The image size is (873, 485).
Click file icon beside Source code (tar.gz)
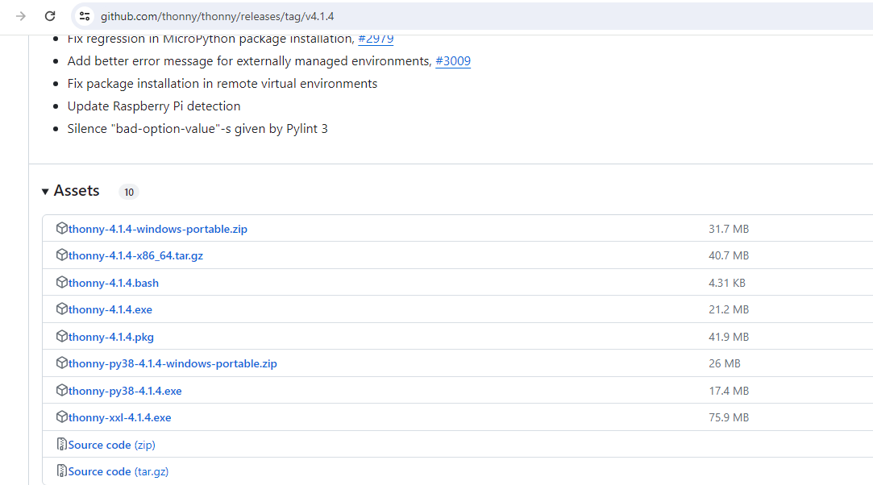click(x=62, y=471)
